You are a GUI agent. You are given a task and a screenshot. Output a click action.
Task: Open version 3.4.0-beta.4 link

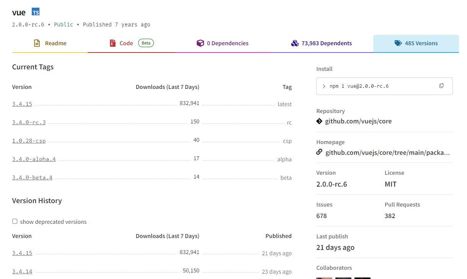point(32,177)
